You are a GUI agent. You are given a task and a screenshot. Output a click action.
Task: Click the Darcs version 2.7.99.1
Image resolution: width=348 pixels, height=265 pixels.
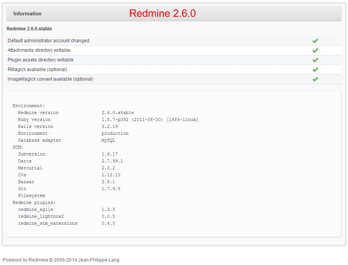coord(112,161)
